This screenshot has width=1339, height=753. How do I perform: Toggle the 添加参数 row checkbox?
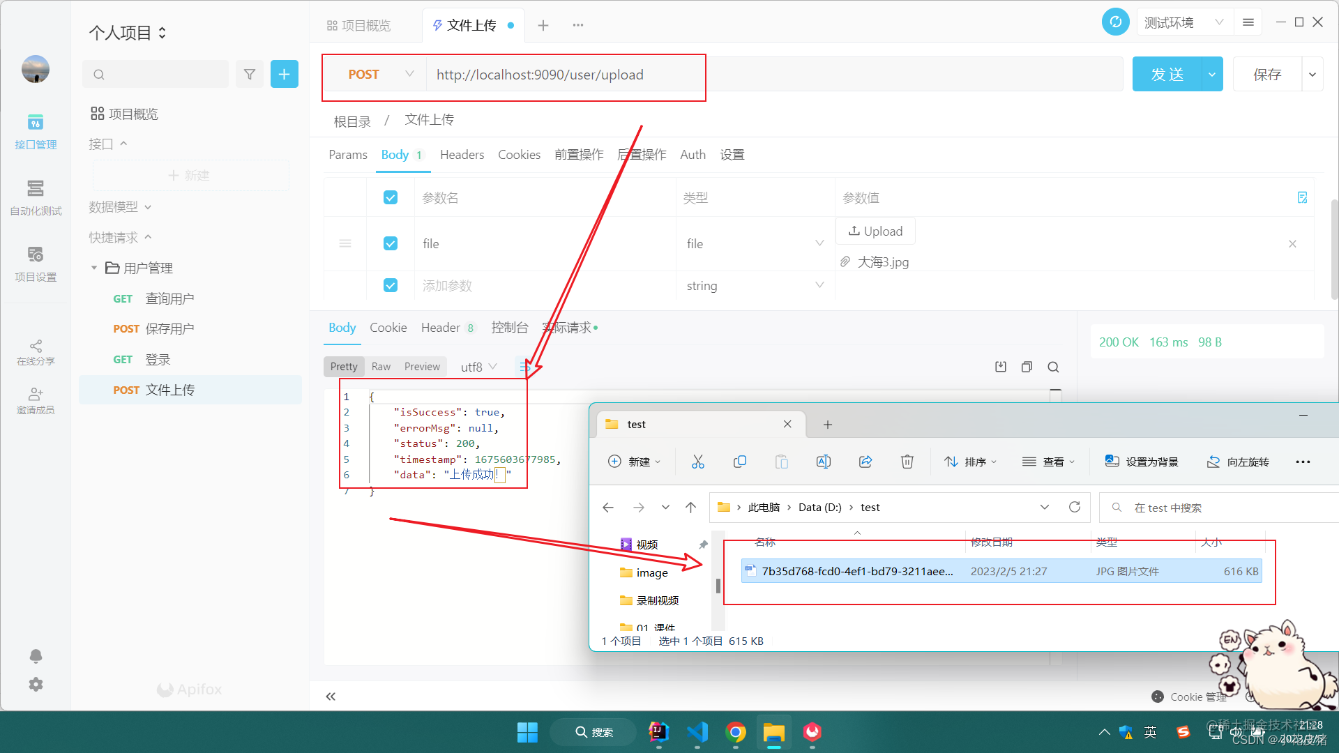pyautogui.click(x=391, y=285)
